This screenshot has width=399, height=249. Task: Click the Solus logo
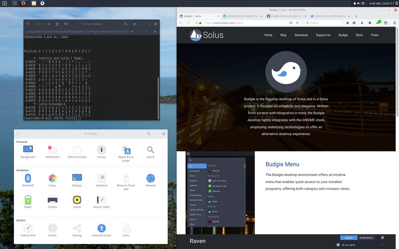coord(206,35)
